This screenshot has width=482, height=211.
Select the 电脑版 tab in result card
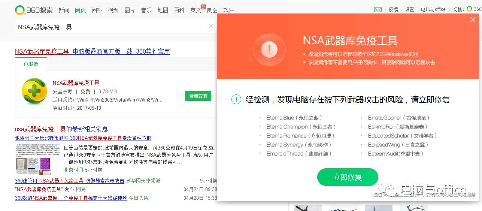(x=31, y=64)
